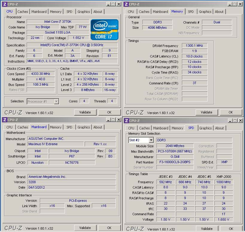Open Memory tab in the Mainboard window
The height and width of the screenshot is (232, 245).
pos(56,127)
